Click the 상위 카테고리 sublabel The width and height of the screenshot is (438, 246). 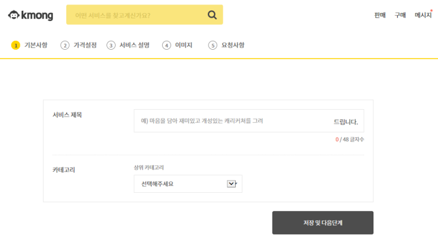click(x=148, y=167)
